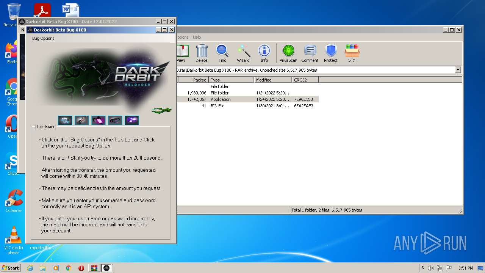Click the View toolbar icon in WinRAR
The height and width of the screenshot is (273, 485).
tap(182, 53)
